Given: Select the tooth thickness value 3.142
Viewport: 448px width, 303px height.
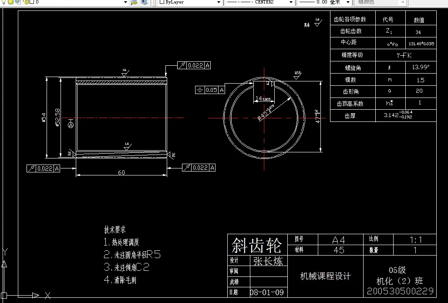Looking at the screenshot, I should [398, 115].
